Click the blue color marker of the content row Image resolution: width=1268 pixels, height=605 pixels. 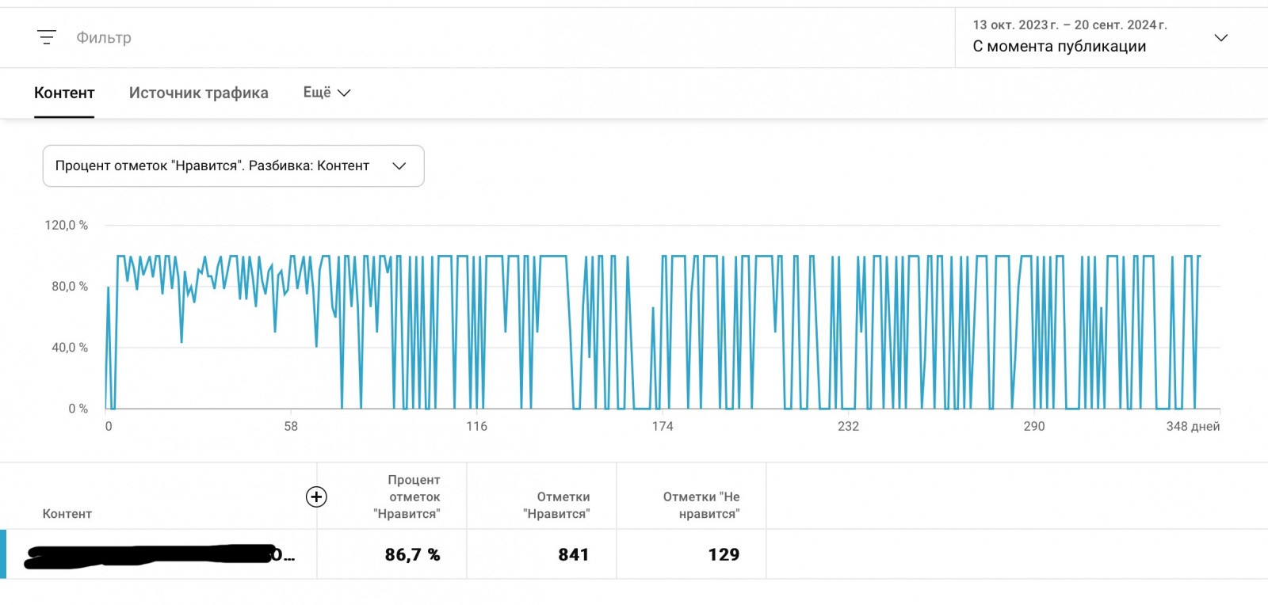tap(3, 554)
